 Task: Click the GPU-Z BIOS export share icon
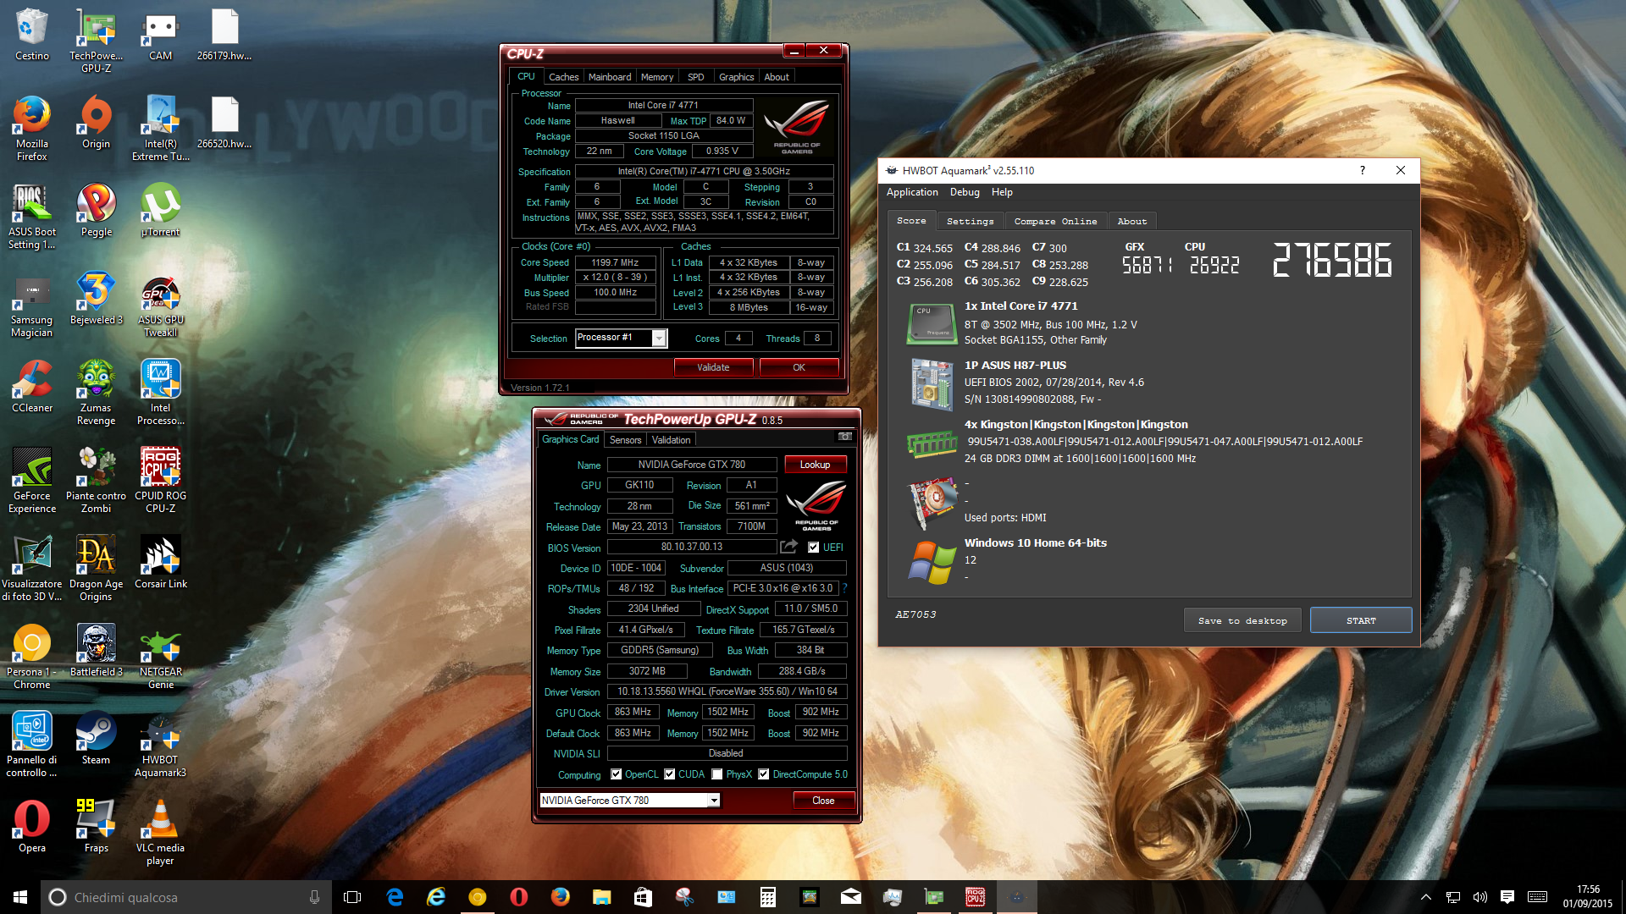pyautogui.click(x=788, y=547)
